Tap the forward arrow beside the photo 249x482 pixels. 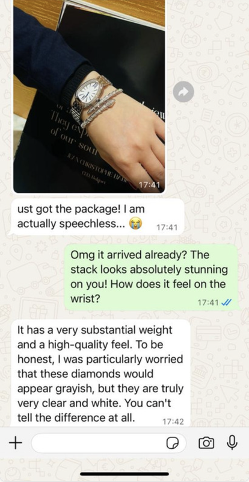point(183,92)
